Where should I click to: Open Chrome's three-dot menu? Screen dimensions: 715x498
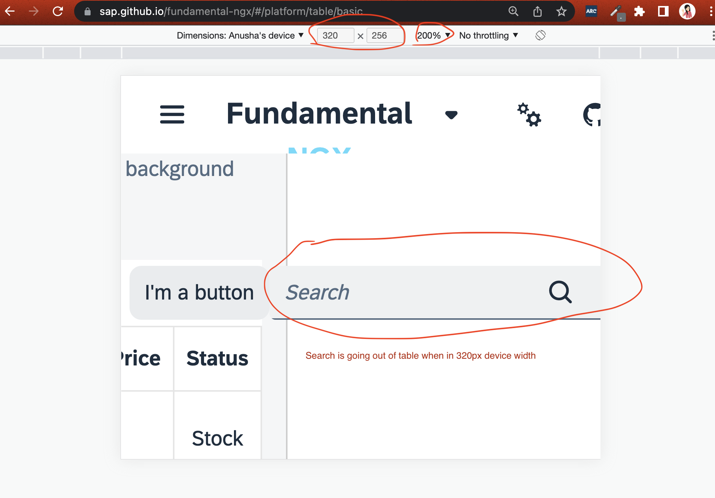711,11
